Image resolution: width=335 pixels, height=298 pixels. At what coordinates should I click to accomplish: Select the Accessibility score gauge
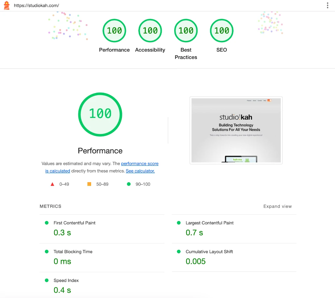coord(150,30)
